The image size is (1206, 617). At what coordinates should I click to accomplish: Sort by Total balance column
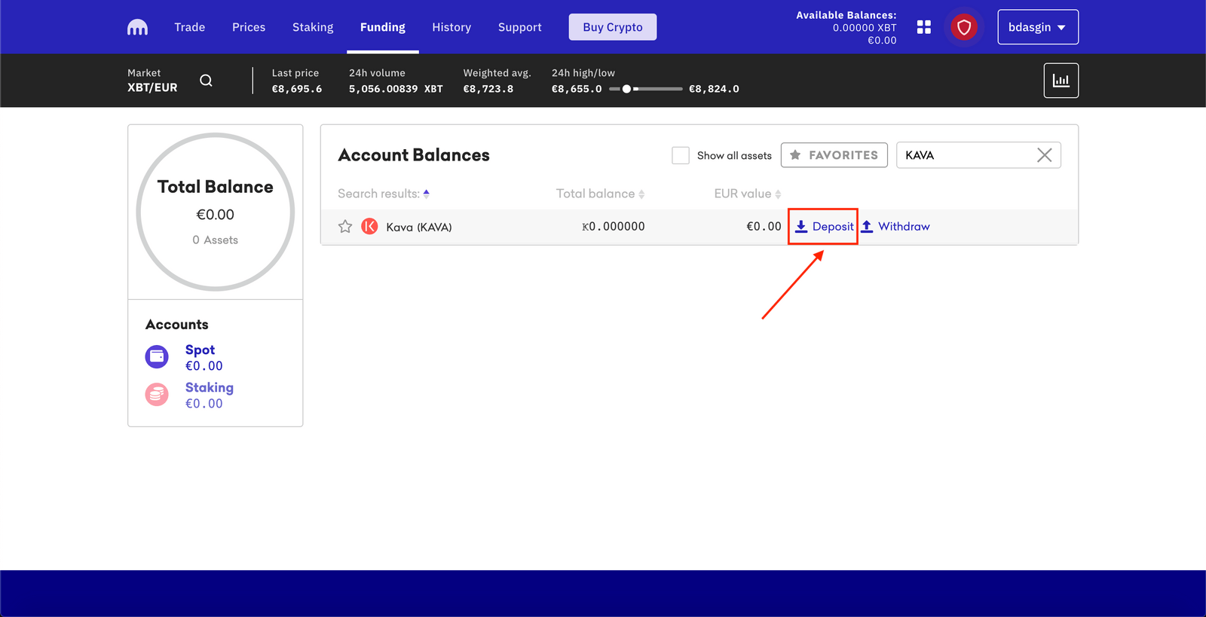coord(601,194)
